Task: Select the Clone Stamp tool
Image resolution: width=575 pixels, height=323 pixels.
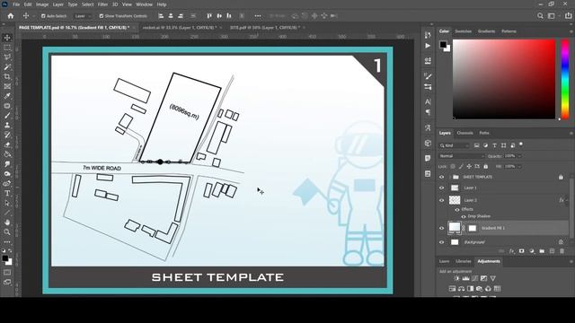Action: (x=7, y=126)
